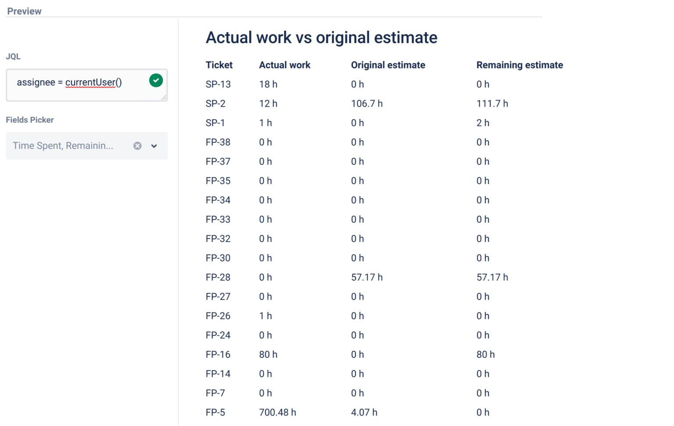Clear the Fields Picker selection with × icon

point(137,146)
